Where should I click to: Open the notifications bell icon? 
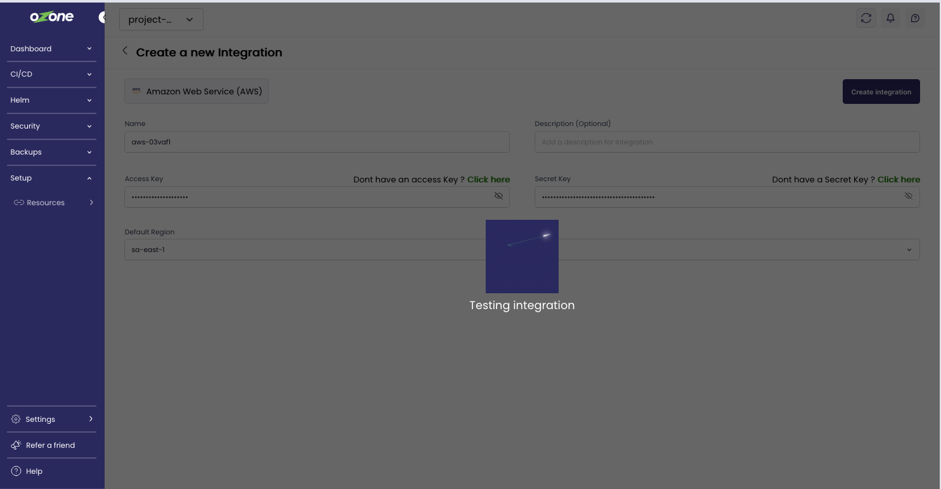(890, 18)
